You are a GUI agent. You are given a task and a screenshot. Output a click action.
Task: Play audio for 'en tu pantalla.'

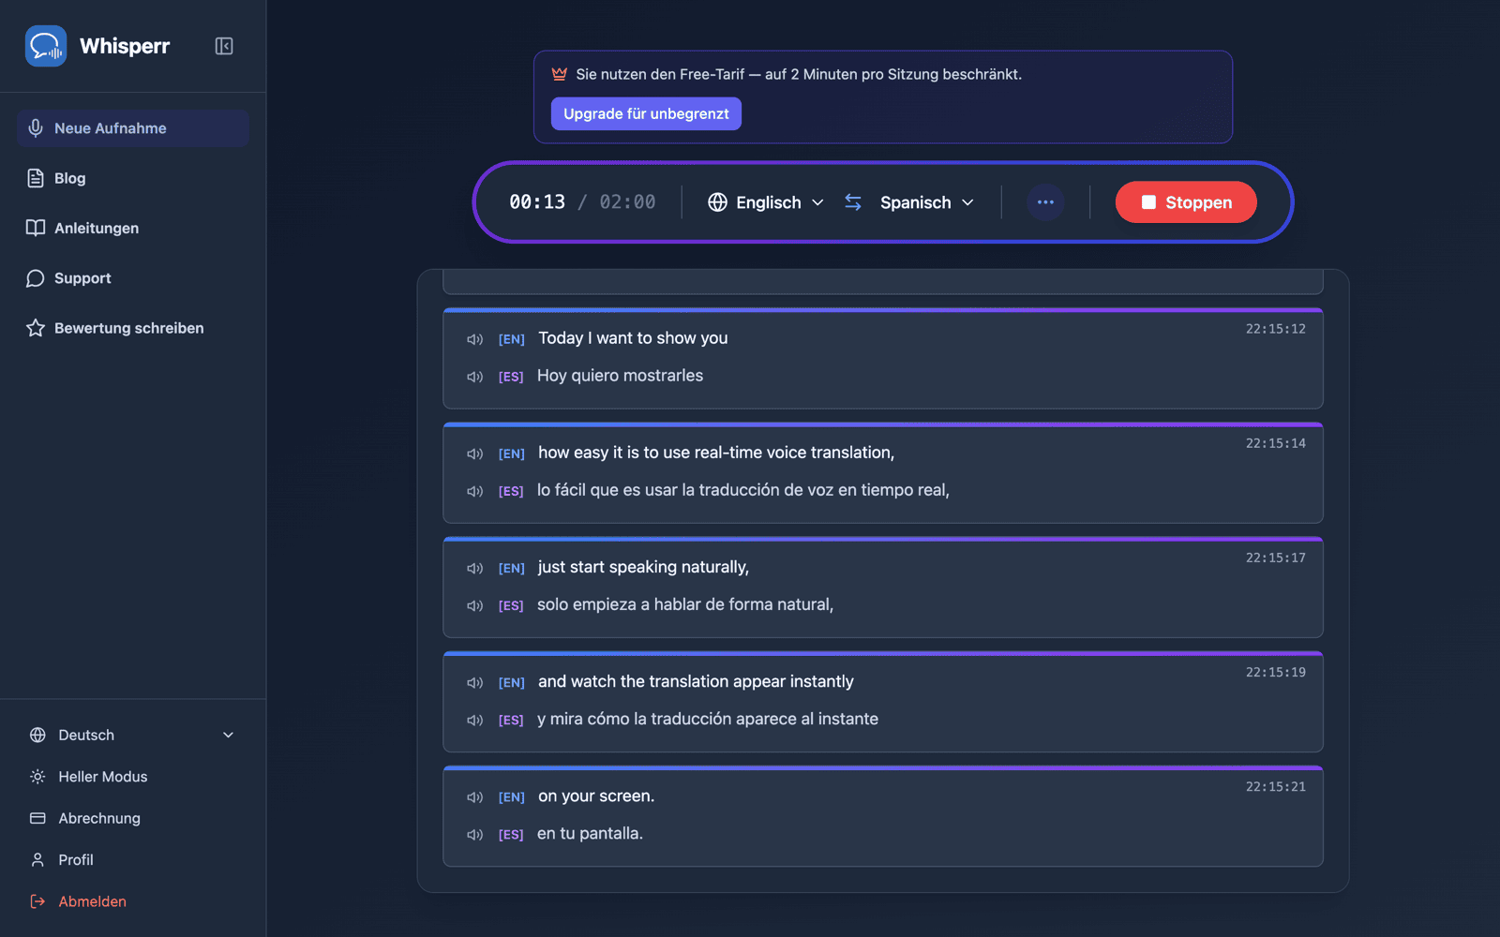tap(475, 835)
